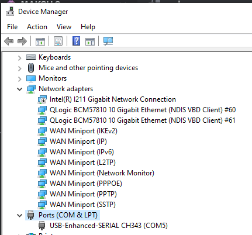Collapse the Network adapters category
Image resolution: width=252 pixels, height=235 pixels.
pyautogui.click(x=19, y=89)
